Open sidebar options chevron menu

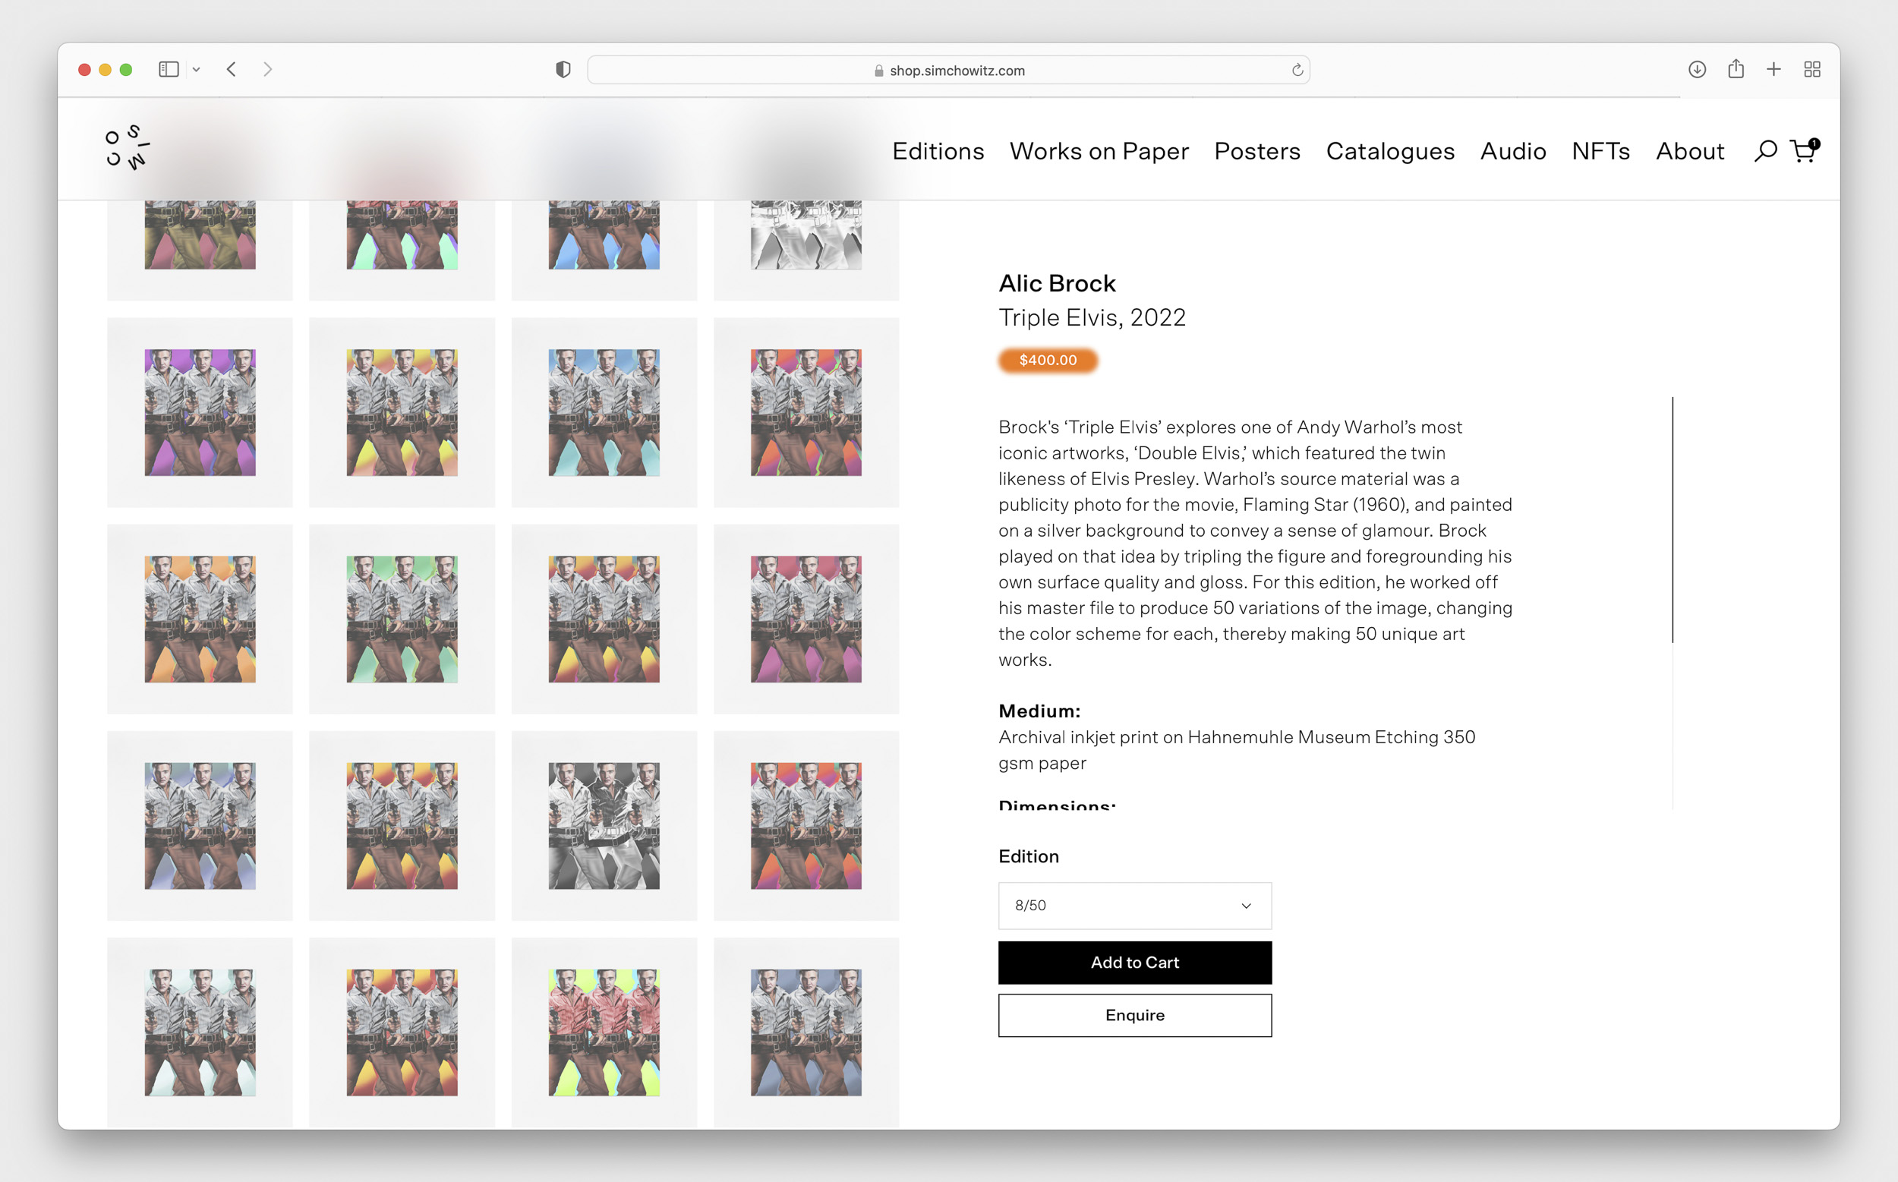[x=196, y=70]
